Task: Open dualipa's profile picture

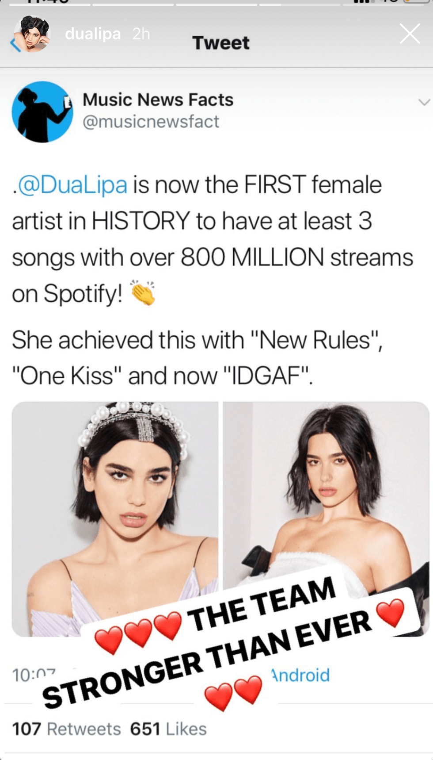Action: [32, 34]
